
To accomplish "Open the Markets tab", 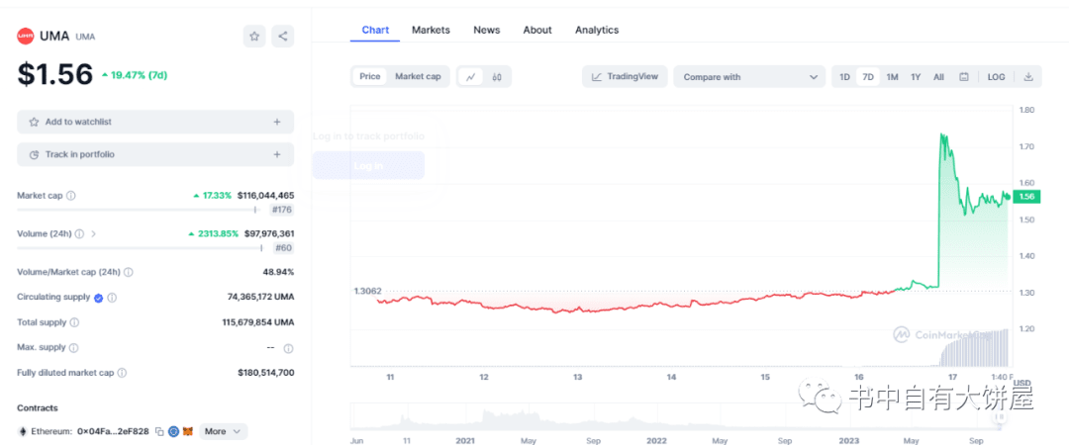I will click(x=431, y=30).
